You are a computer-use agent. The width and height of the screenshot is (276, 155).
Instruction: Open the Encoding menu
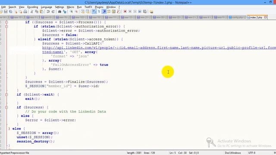pyautogui.click(x=33, y=7)
